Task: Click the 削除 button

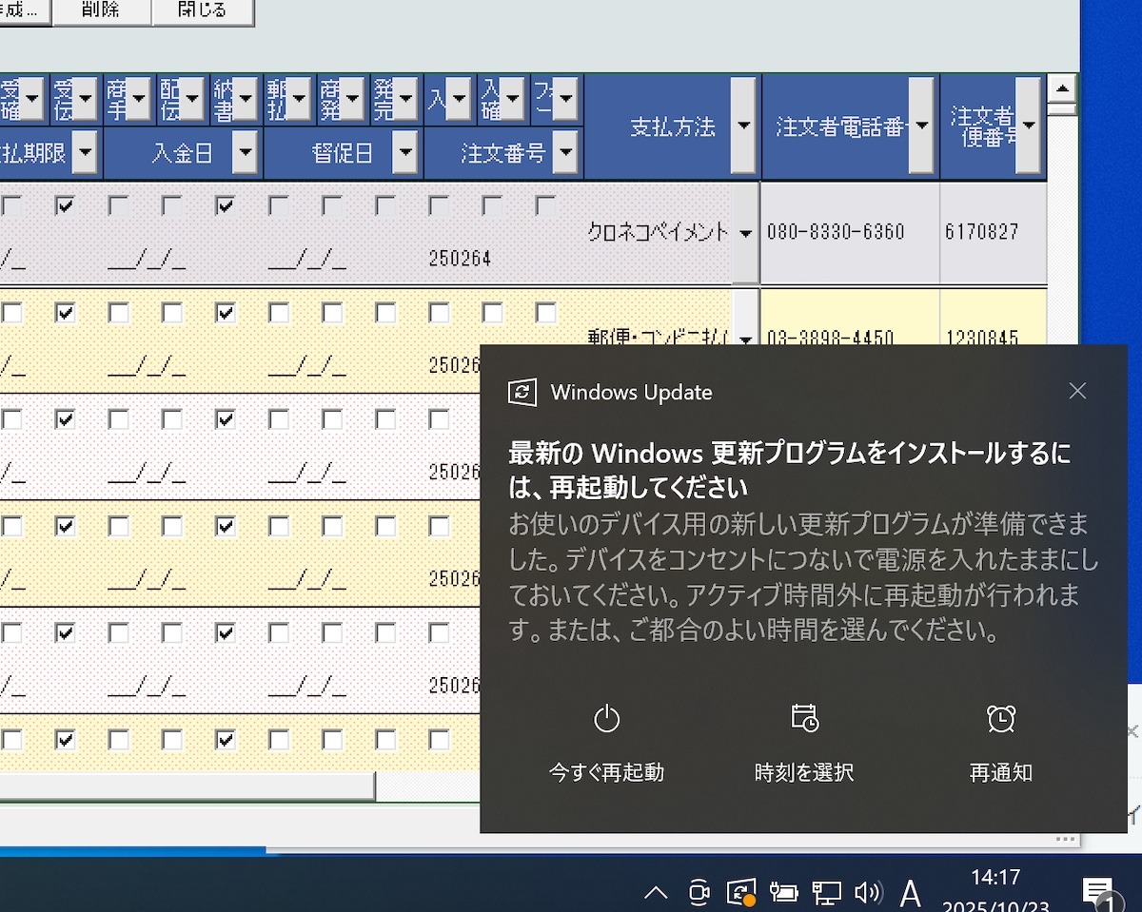Action: click(101, 10)
